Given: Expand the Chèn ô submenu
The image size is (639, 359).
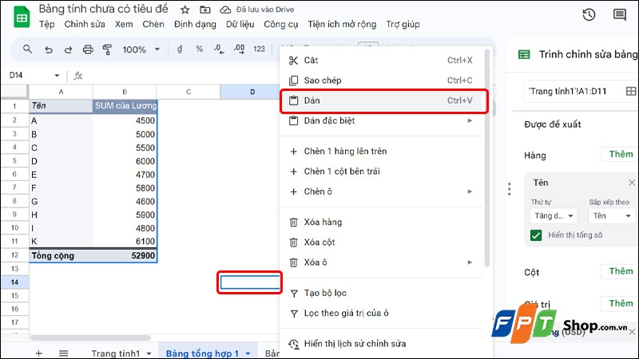Looking at the screenshot, I should point(382,191).
